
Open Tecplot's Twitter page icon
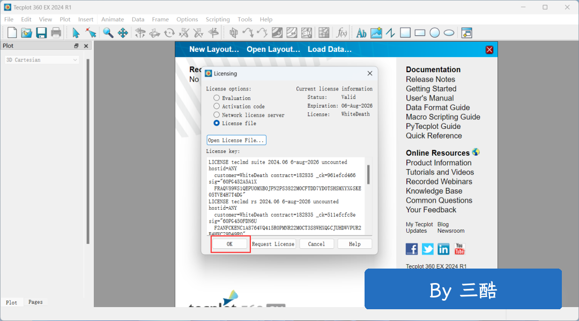(x=428, y=249)
